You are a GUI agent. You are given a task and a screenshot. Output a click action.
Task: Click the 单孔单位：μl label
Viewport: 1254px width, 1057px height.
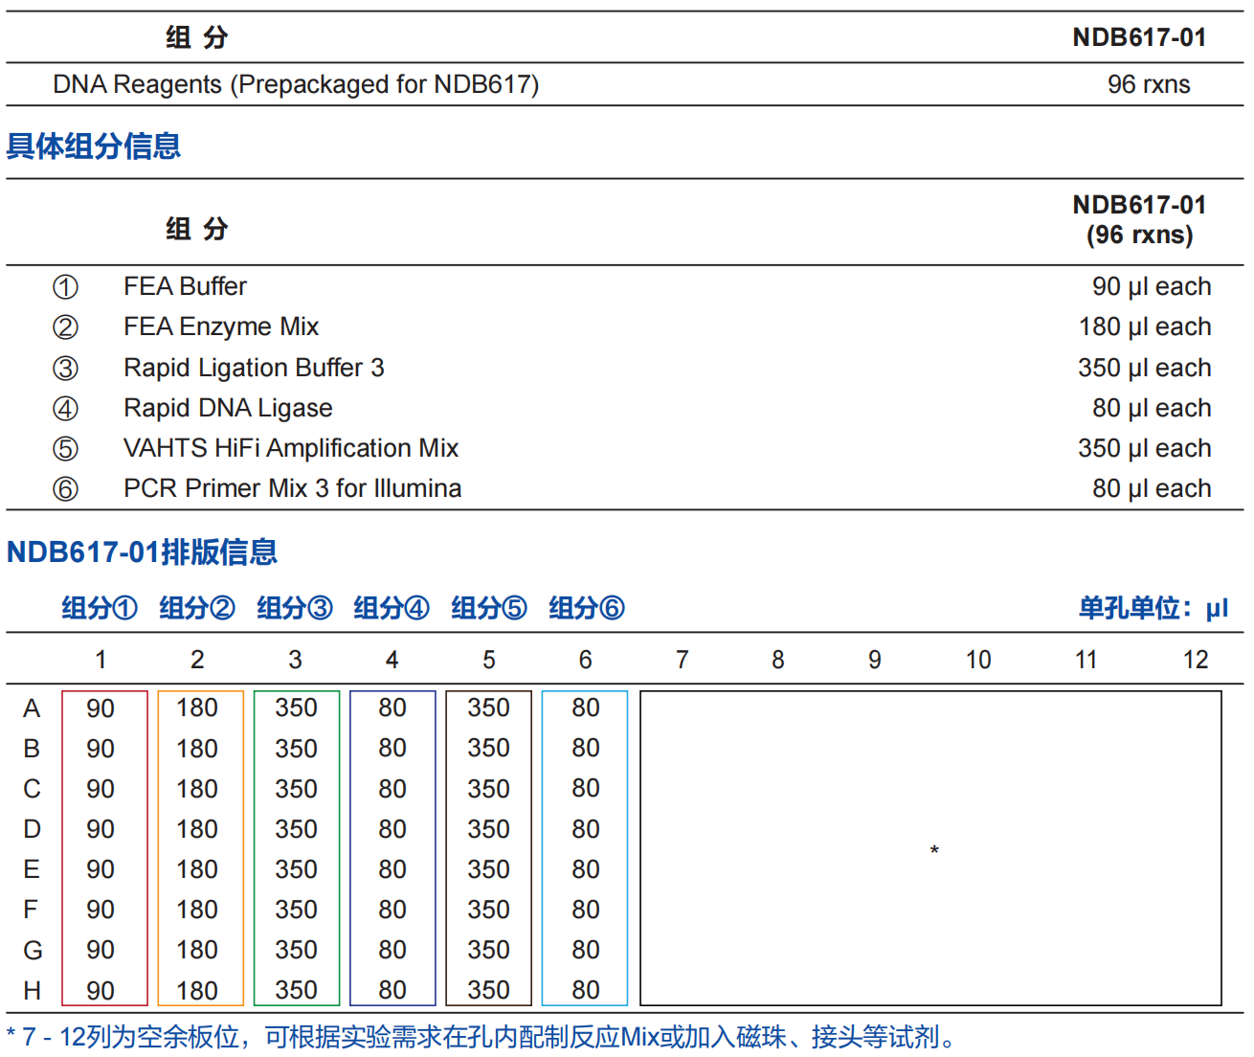(1153, 607)
